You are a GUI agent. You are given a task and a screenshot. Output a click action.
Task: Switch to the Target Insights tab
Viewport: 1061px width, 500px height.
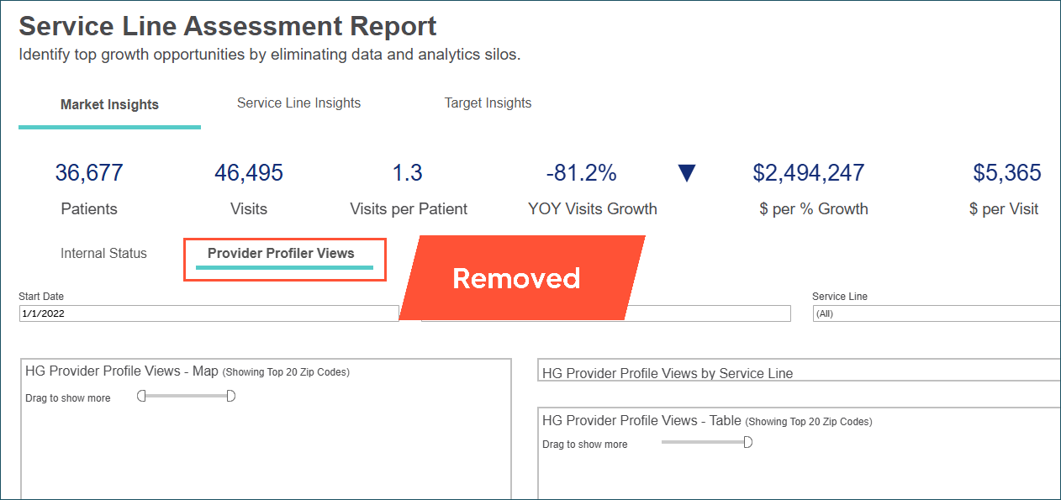click(488, 103)
